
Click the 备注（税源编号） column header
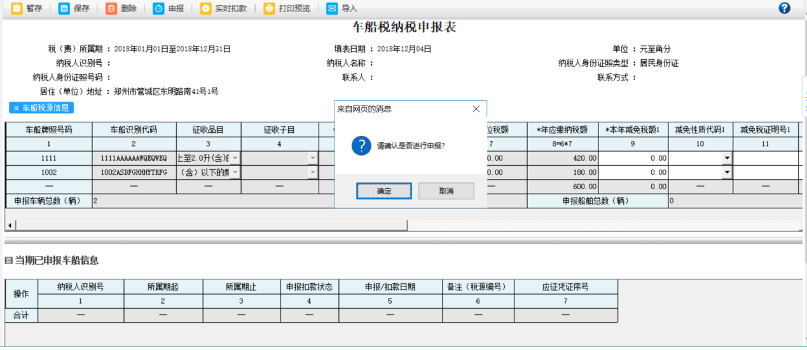point(477,286)
